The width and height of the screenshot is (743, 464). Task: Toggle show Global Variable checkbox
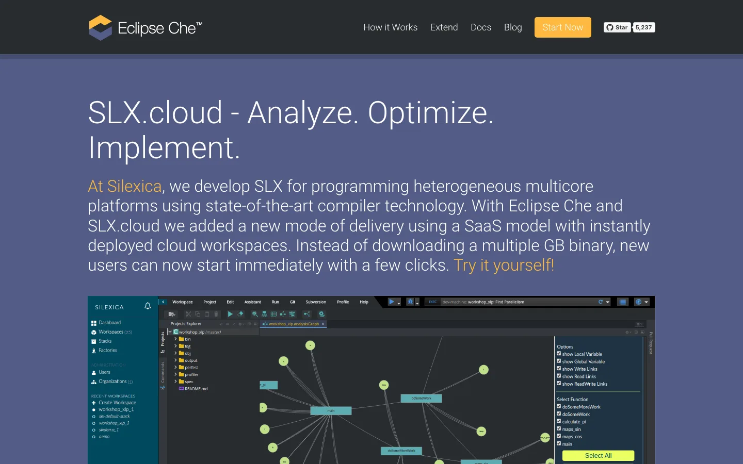pos(559,361)
